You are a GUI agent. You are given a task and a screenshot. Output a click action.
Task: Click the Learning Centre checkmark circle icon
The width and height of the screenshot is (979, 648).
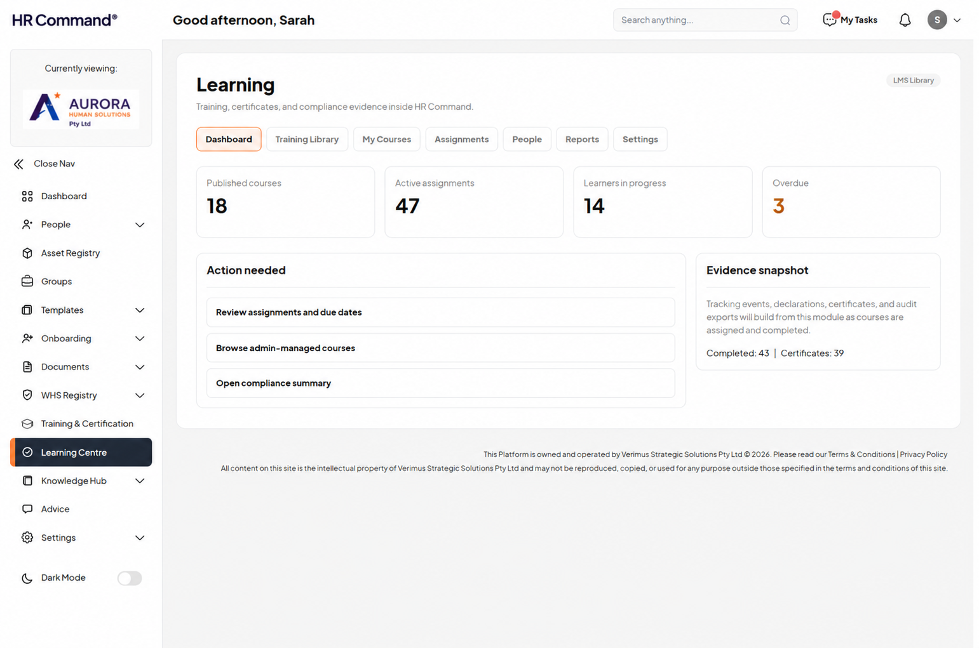(27, 453)
